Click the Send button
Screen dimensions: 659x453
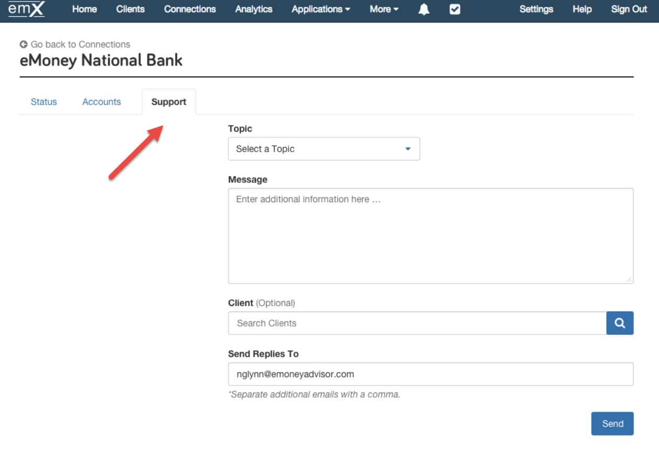[x=612, y=424]
